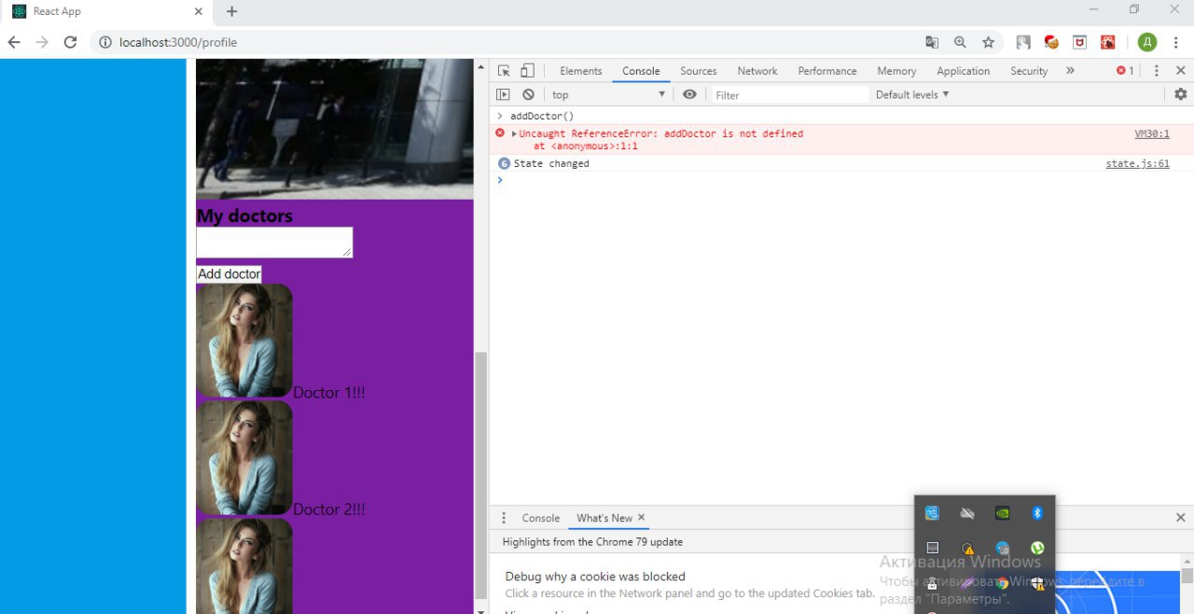Click the zoom magnifier icon in address bar
1194x614 pixels.
click(960, 42)
